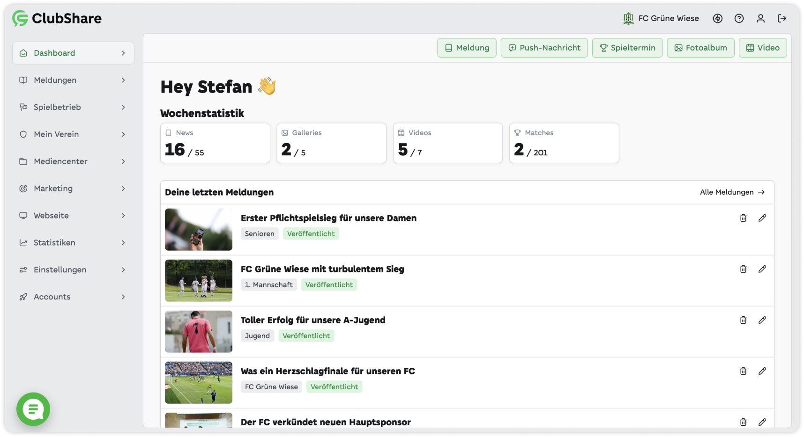Click the Webseite monitor icon
Viewport: 804px width, 437px height.
(23, 216)
